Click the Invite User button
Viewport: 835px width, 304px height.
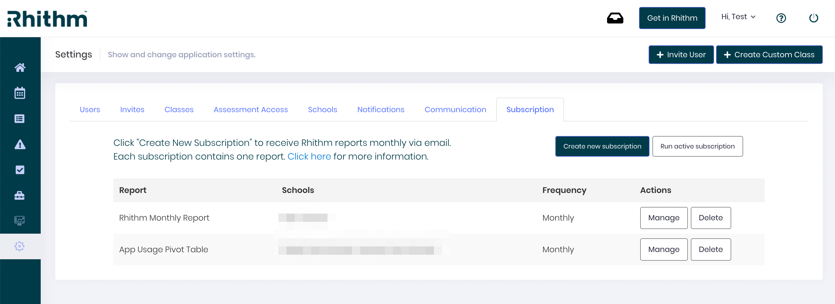pos(681,54)
